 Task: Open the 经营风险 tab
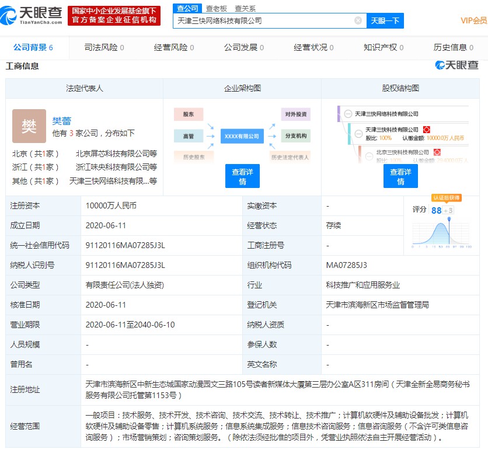click(174, 47)
